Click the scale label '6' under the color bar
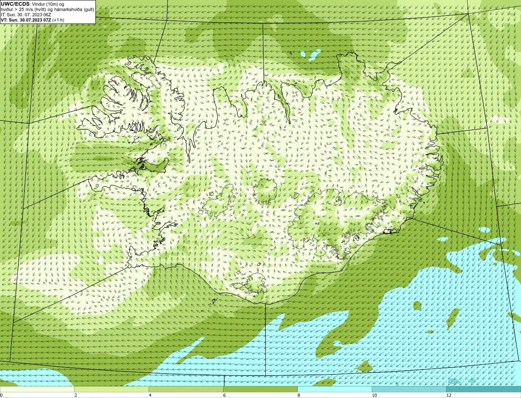Screen dimensions: 521x398 coord(225,395)
